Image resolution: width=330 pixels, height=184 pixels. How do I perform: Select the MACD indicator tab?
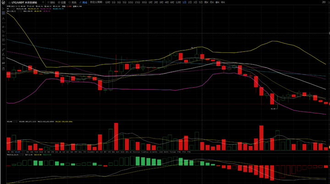pos(23,152)
